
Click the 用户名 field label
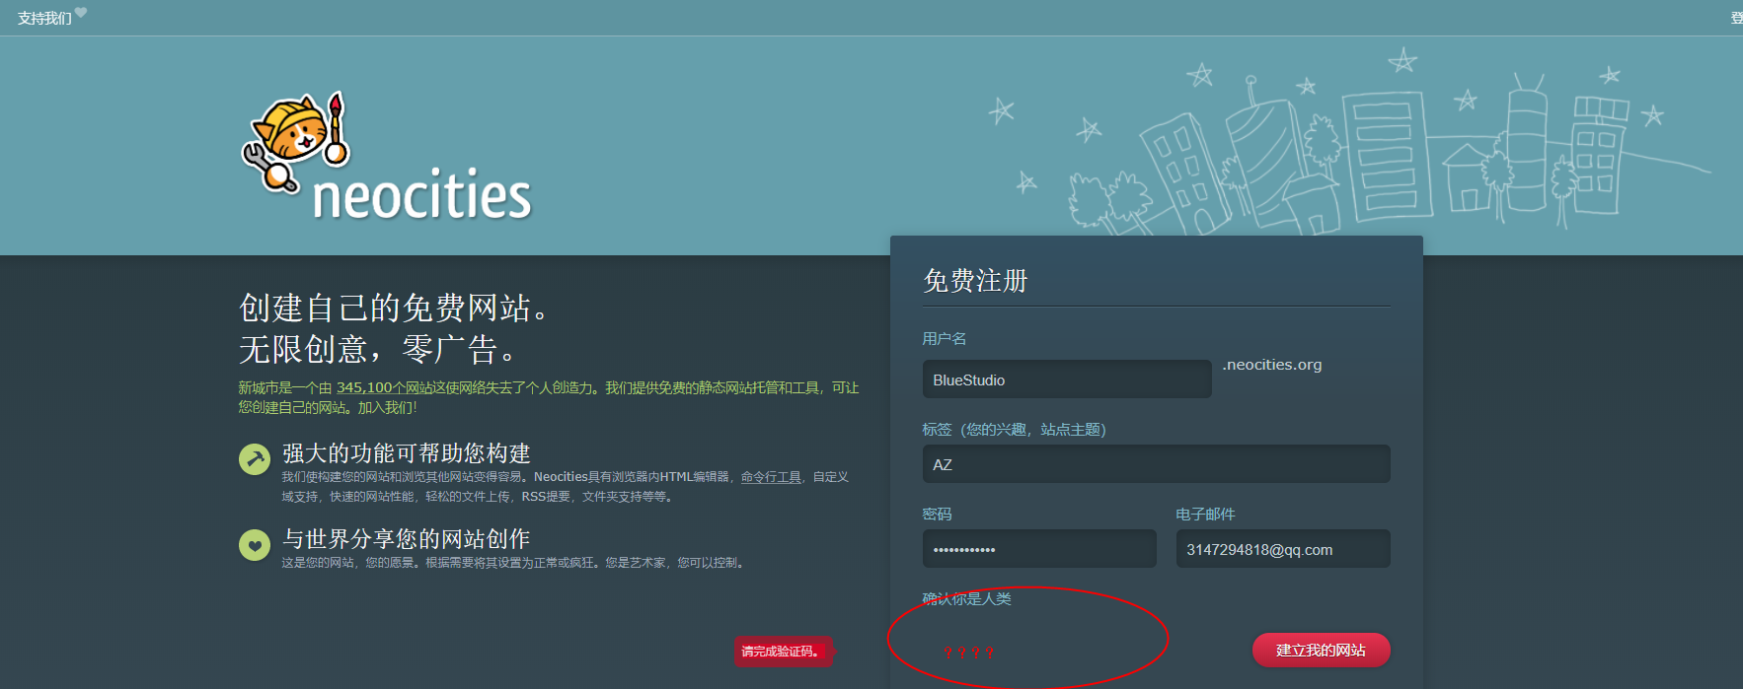click(945, 339)
